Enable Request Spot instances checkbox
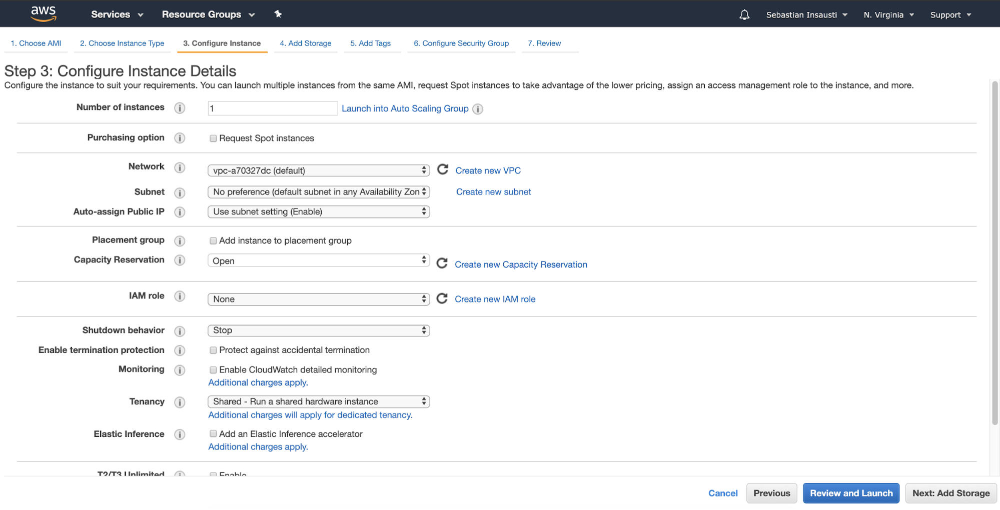 point(213,138)
